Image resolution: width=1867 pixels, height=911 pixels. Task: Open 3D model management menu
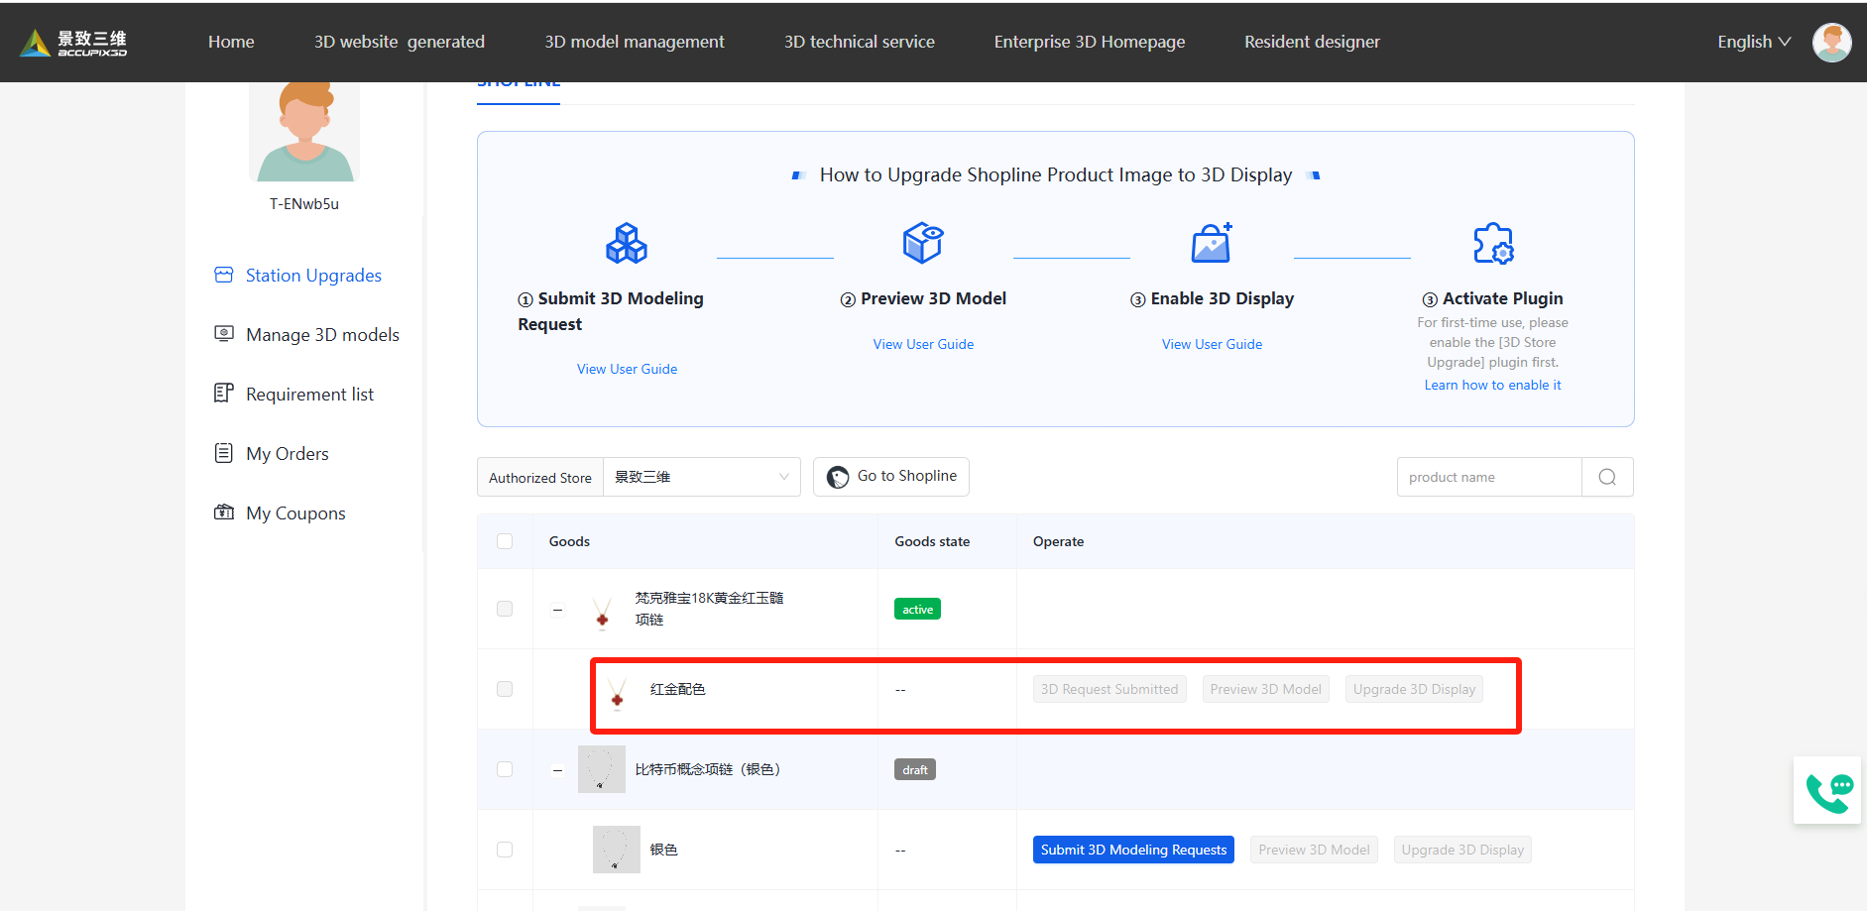pos(635,42)
